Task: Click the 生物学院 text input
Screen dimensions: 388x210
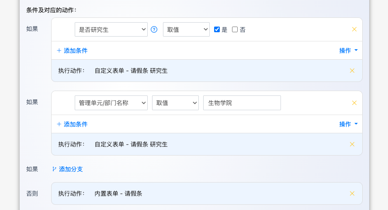Action: pyautogui.click(x=242, y=103)
